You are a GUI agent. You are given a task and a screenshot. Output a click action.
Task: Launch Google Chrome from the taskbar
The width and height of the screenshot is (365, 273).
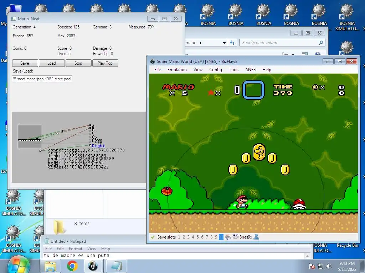[72, 266]
